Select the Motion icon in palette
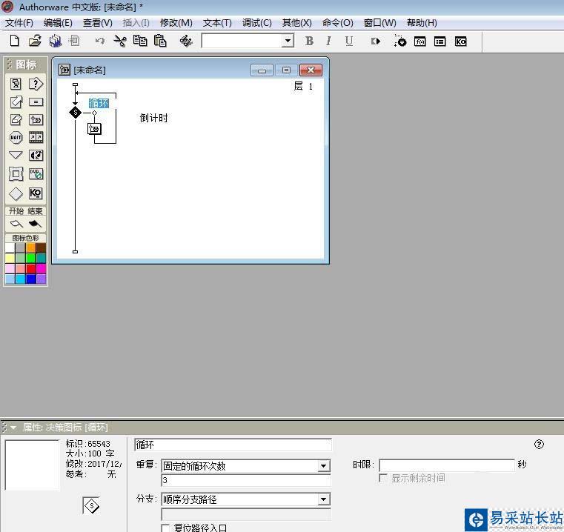 16,102
